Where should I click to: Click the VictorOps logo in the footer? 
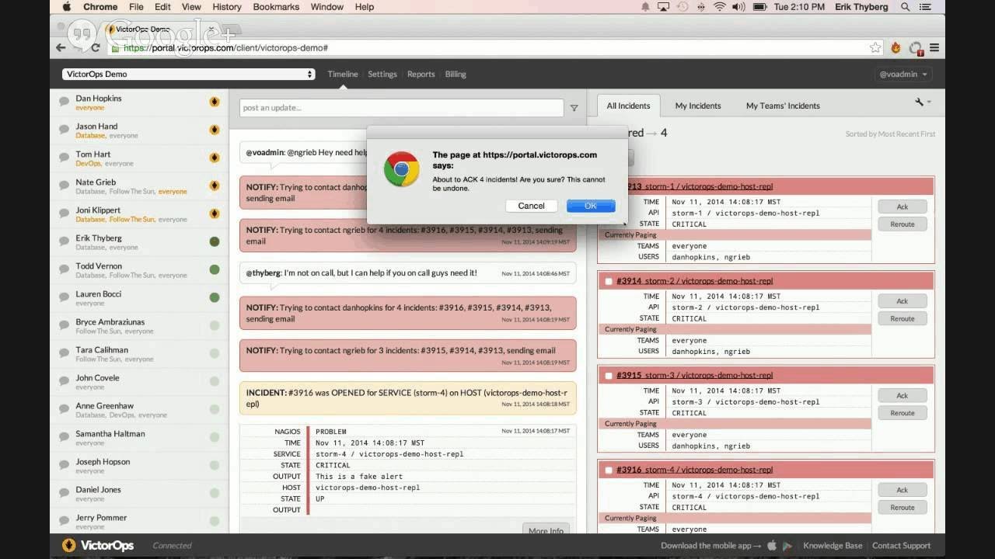98,545
